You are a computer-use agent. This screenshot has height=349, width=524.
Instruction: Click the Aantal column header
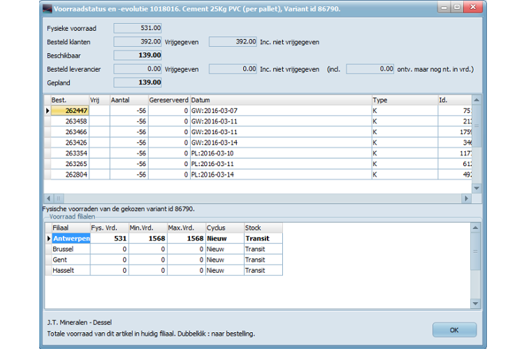[129, 101]
